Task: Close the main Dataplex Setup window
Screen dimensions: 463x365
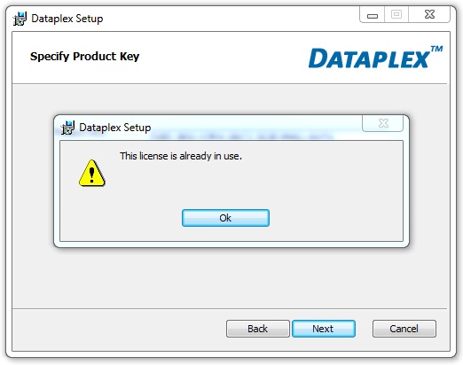Action: click(x=429, y=15)
